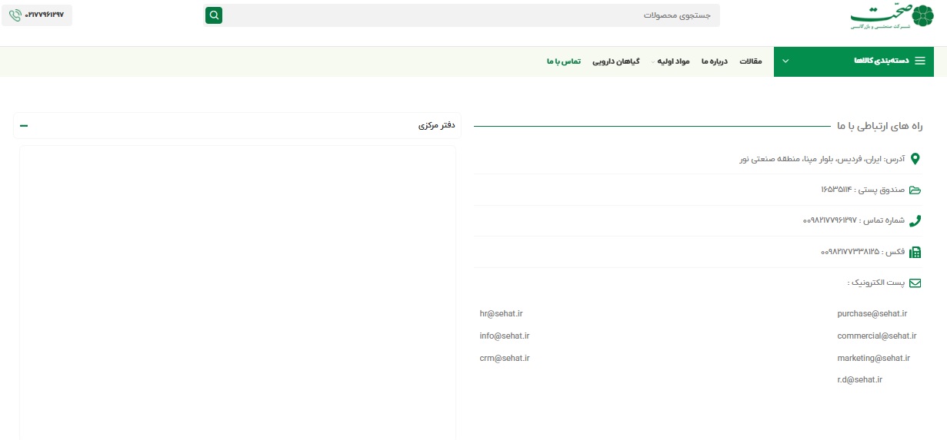Image resolution: width=947 pixels, height=440 pixels.
Task: Open the گیاهان دارویی menu item
Action: pyautogui.click(x=615, y=61)
